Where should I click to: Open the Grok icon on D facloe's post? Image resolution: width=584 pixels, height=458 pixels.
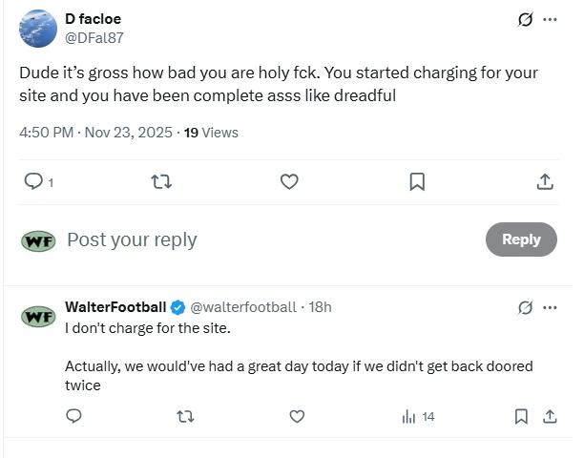click(x=524, y=19)
